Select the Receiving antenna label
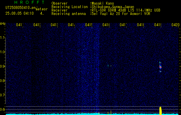Image resolution: width=181 pixels, height=115 pixels. [68, 14]
